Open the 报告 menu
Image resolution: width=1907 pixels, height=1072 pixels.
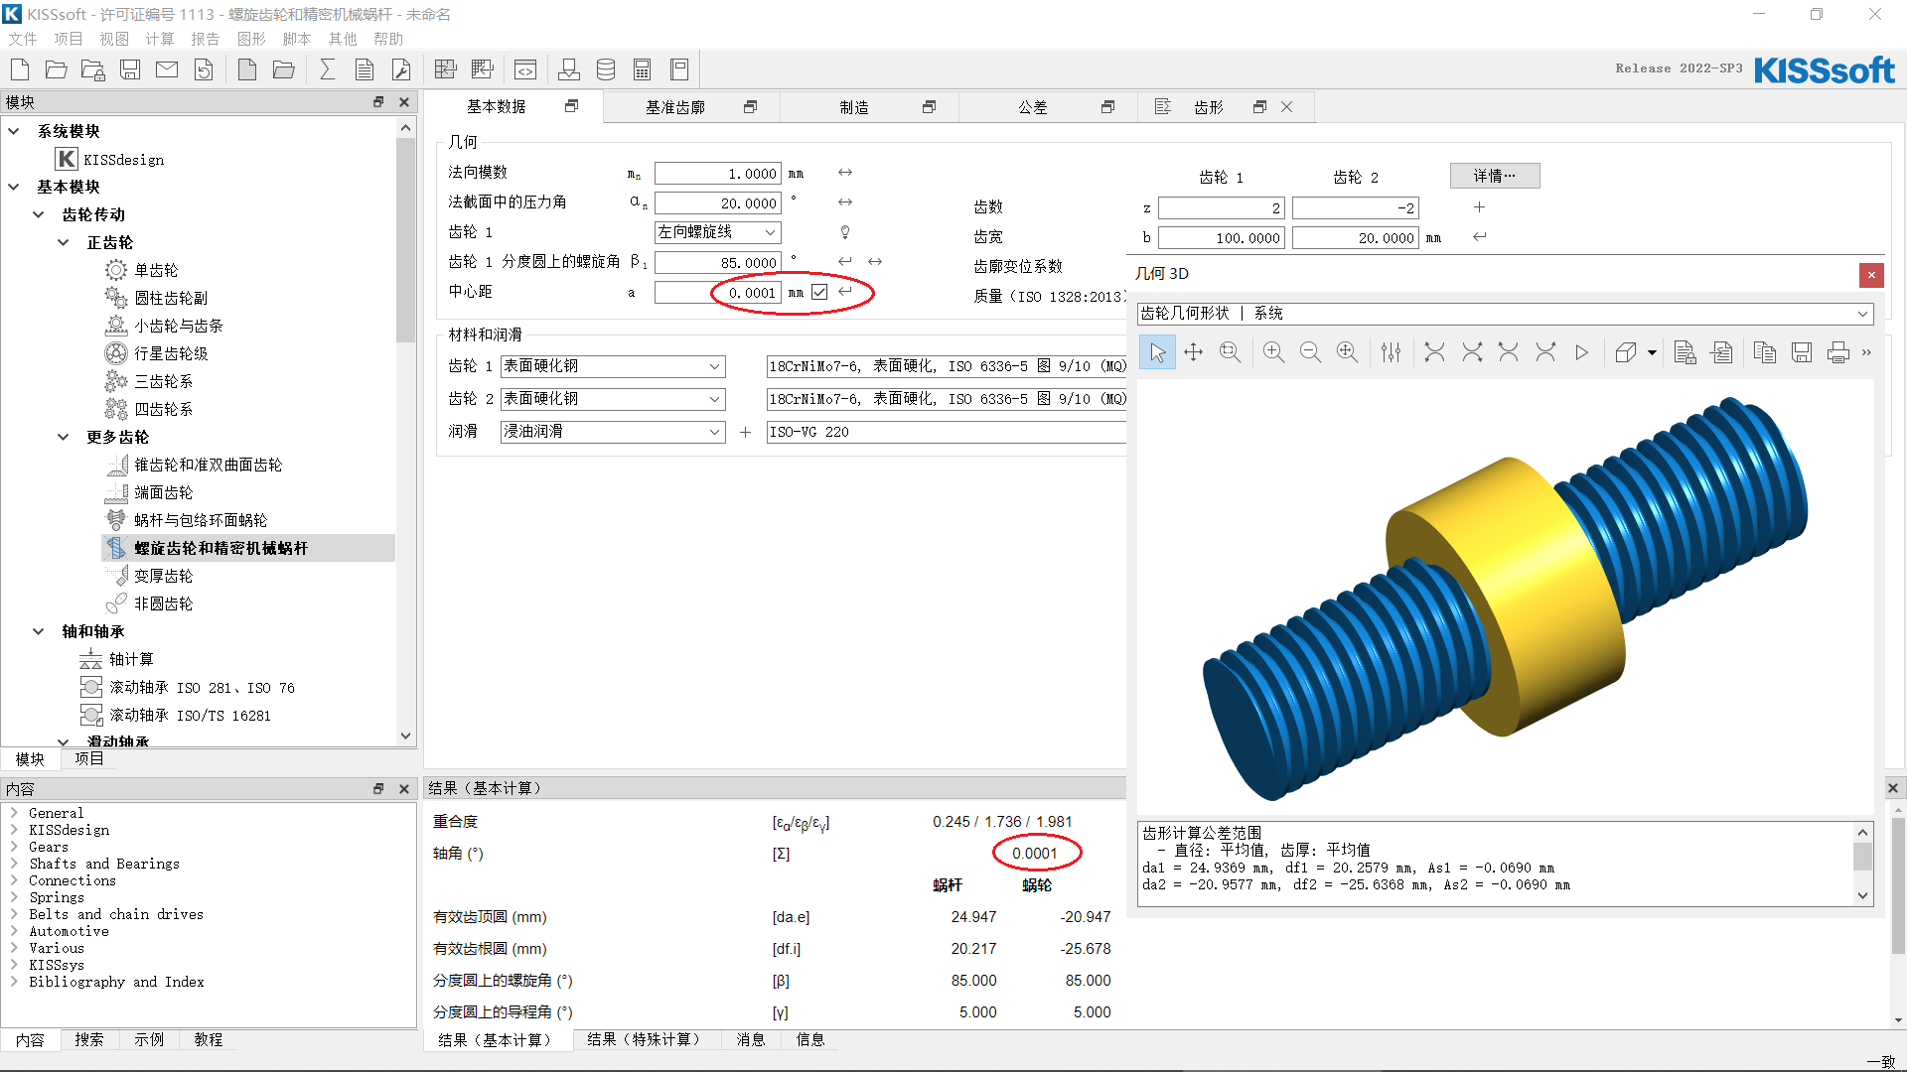point(206,39)
